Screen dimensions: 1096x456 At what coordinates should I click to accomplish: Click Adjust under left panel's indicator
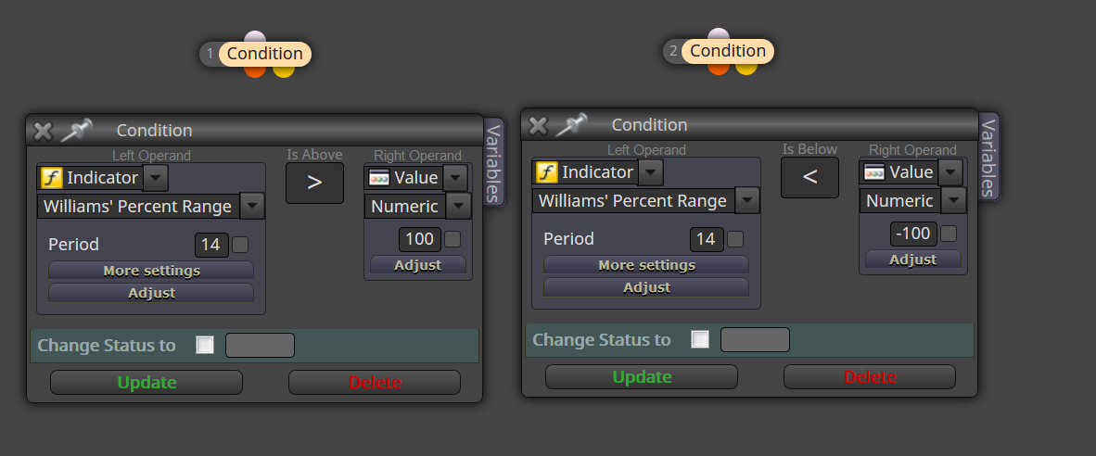[151, 293]
